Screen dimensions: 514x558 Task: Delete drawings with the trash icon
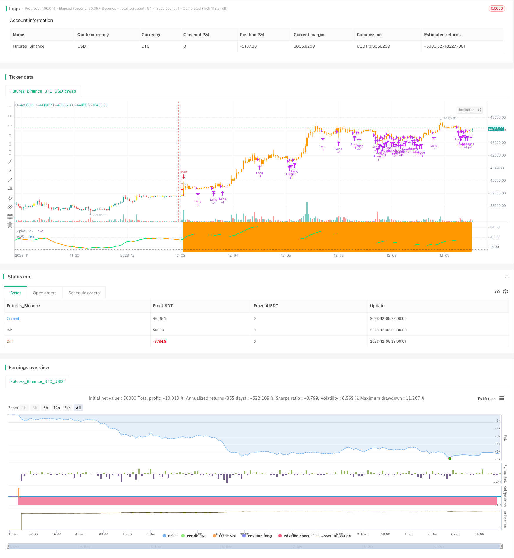click(10, 225)
